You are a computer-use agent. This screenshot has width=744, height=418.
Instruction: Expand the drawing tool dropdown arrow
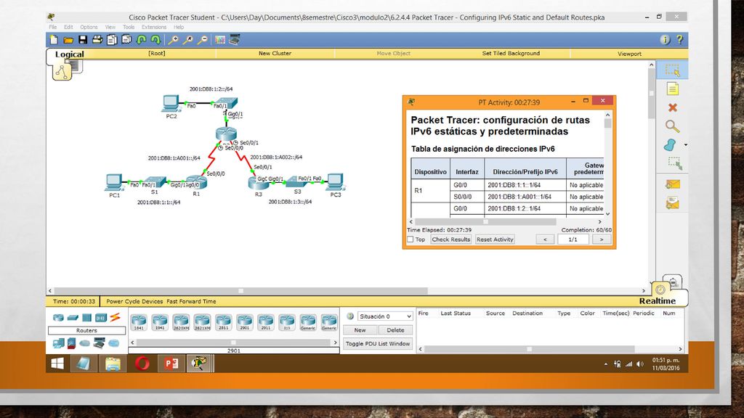tap(685, 145)
